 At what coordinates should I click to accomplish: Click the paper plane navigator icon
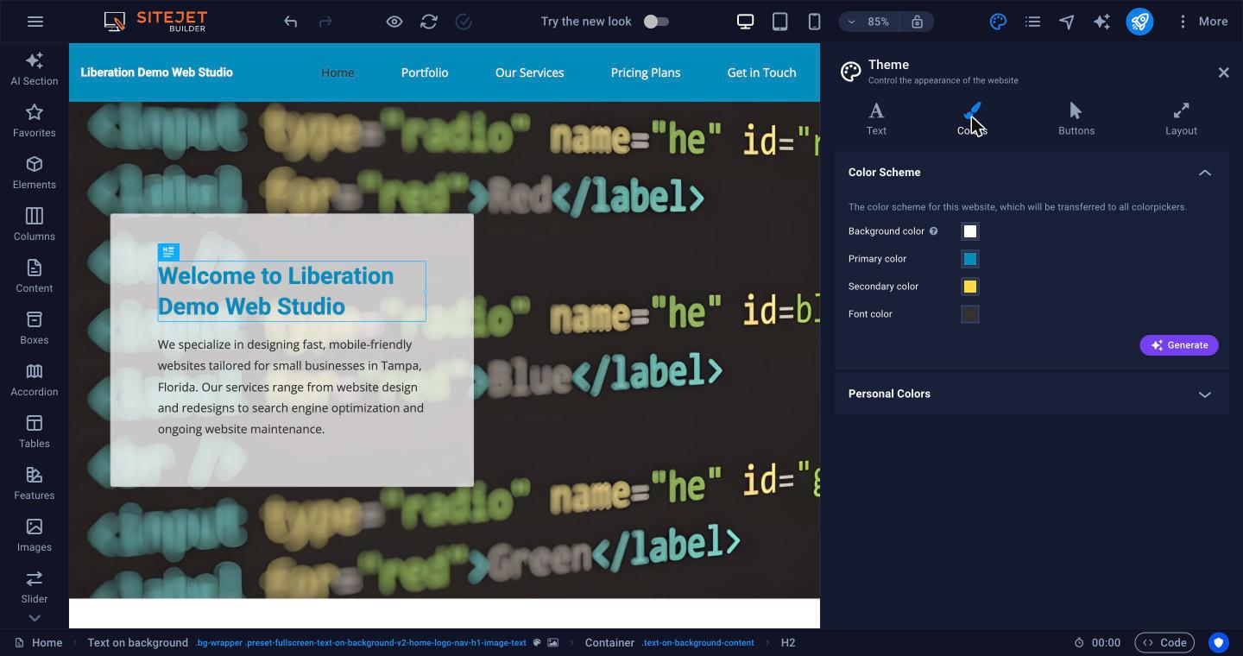[1067, 22]
